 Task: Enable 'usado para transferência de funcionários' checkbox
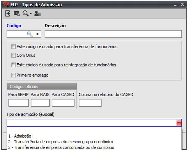13,46
